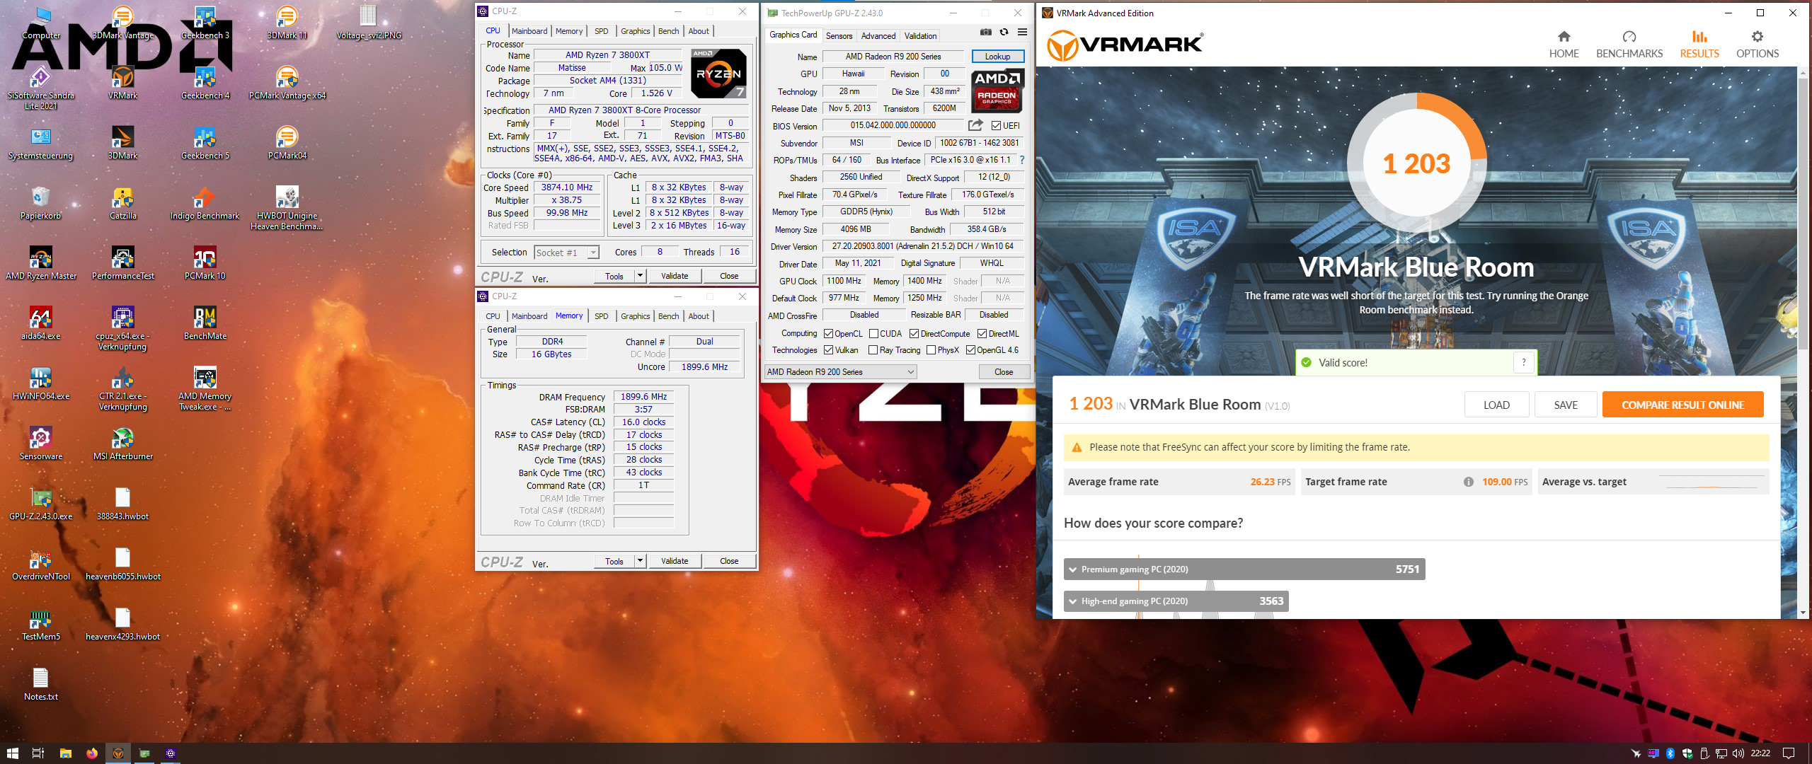
Task: Launch VRMark desktop shortcut
Action: [123, 83]
